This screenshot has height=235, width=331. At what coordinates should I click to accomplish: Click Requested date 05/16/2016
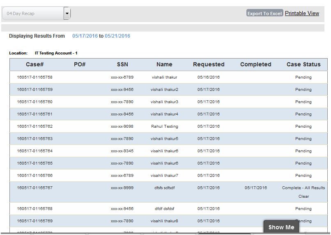coord(209,77)
